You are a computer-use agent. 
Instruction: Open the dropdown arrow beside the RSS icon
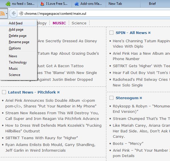click(x=7, y=14)
